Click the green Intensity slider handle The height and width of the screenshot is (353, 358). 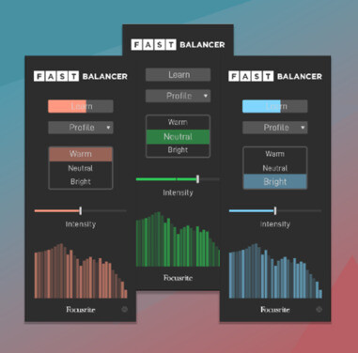pyautogui.click(x=197, y=179)
